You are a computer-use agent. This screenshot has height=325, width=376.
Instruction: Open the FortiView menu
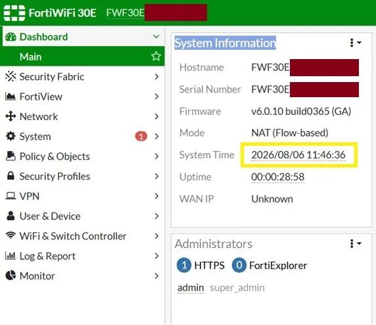[82, 97]
